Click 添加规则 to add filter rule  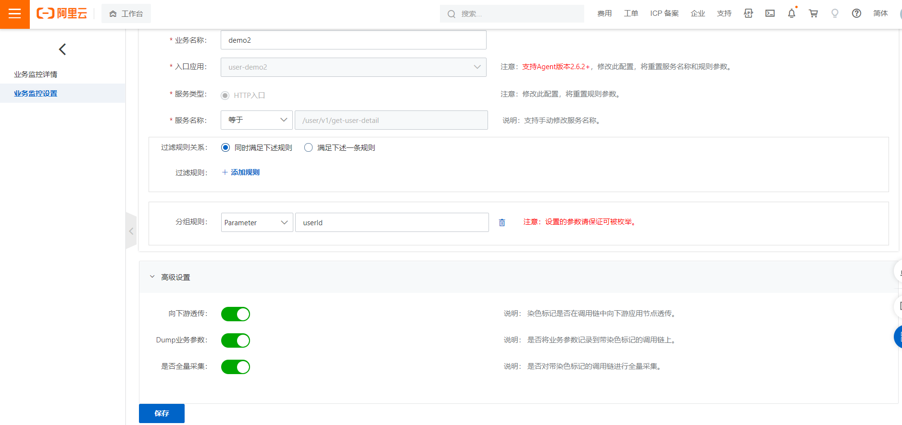[x=241, y=172]
